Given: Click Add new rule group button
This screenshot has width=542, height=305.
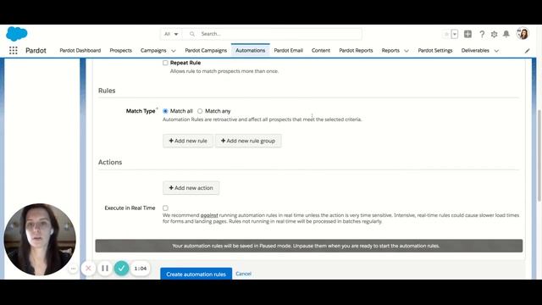Looking at the screenshot, I should (248, 141).
